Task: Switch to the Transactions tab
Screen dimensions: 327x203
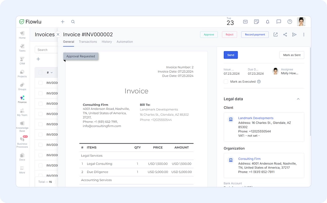Action: tap(88, 42)
